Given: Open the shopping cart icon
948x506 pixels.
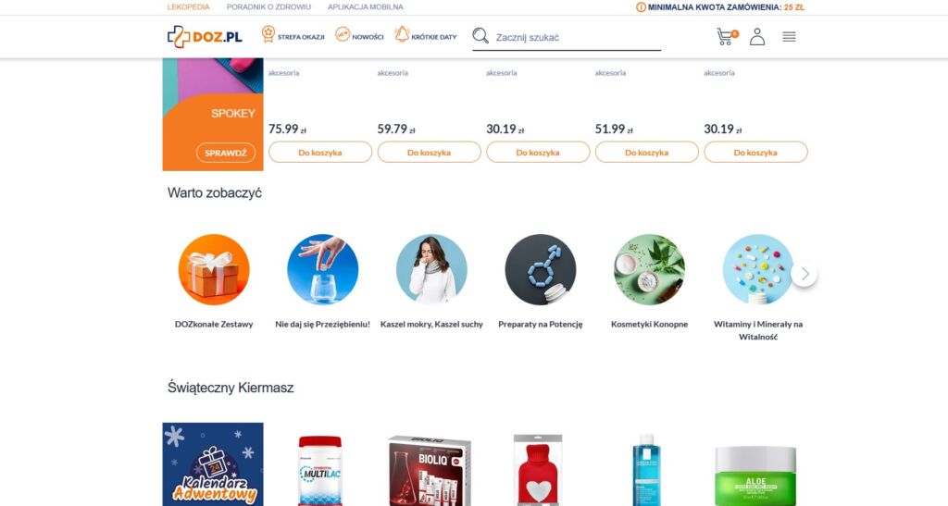Looking at the screenshot, I should [x=727, y=37].
